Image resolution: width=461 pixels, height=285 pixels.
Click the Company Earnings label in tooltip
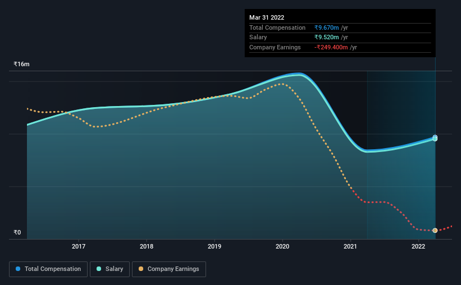275,47
